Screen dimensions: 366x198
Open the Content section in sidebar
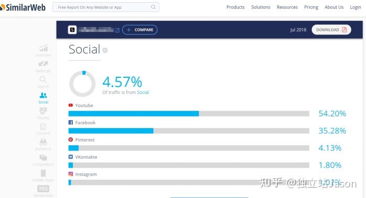(x=43, y=129)
